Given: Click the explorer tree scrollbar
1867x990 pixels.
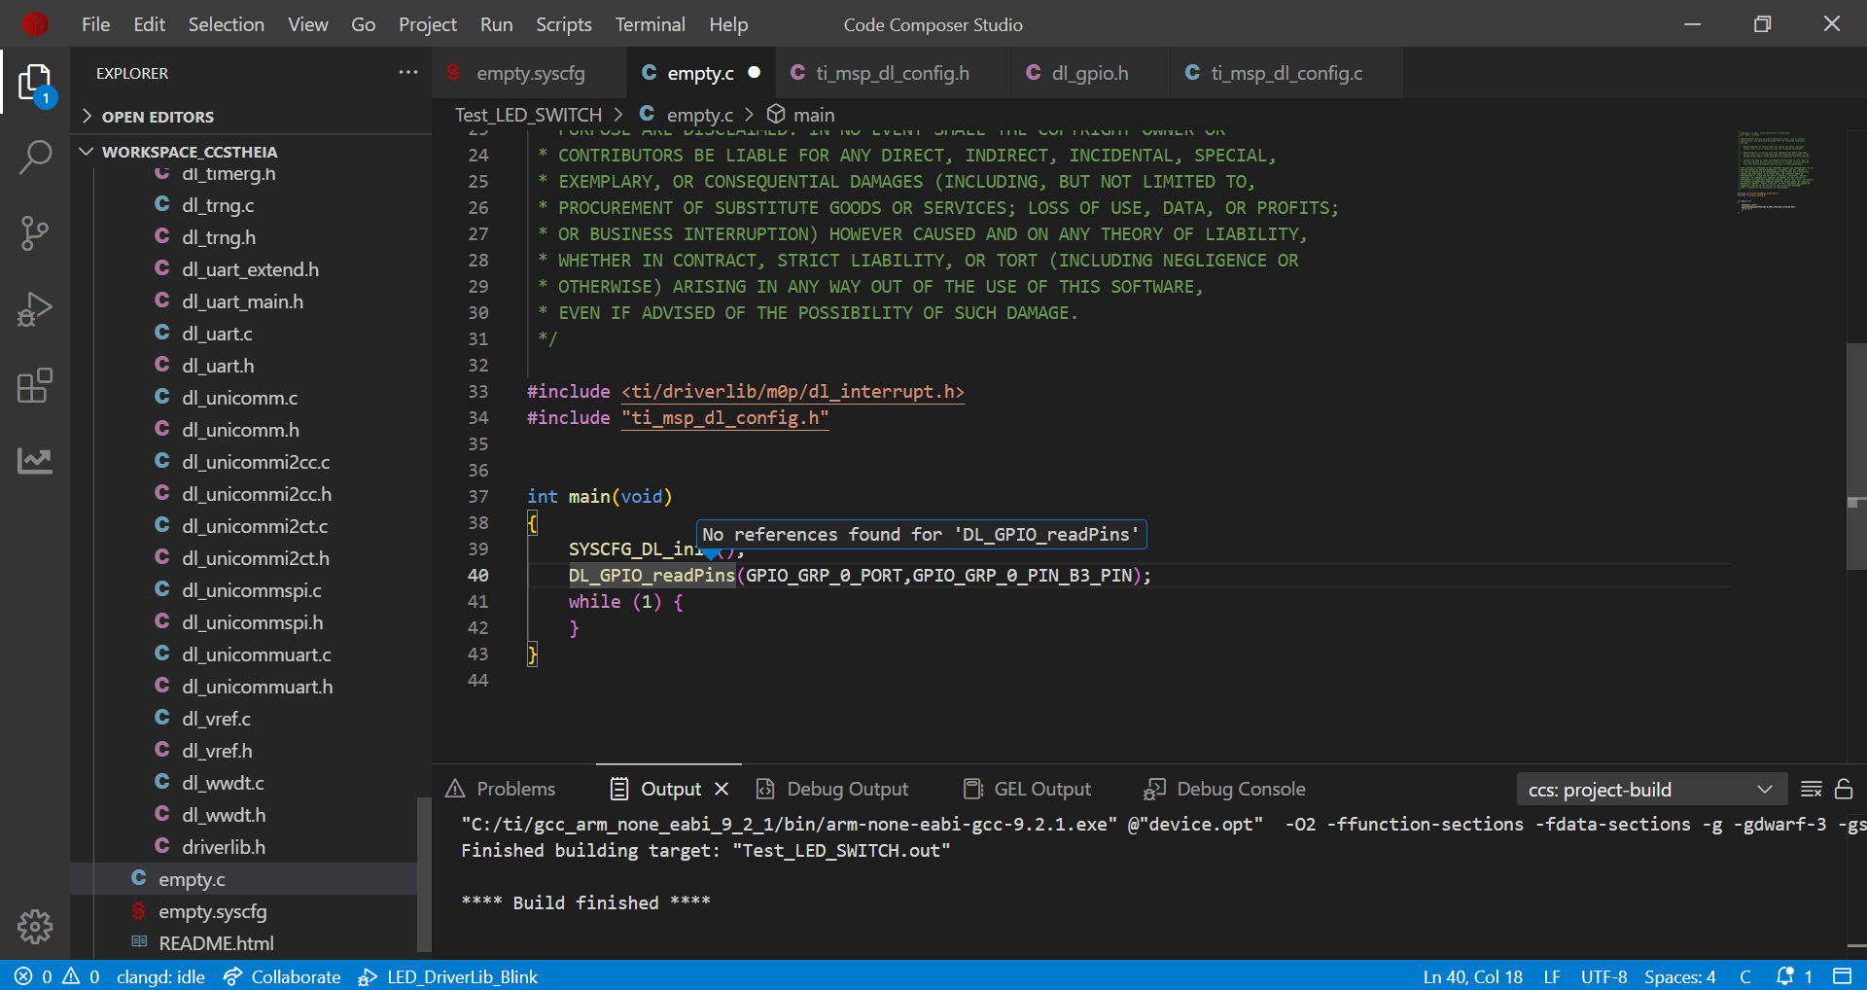Looking at the screenshot, I should click(423, 873).
